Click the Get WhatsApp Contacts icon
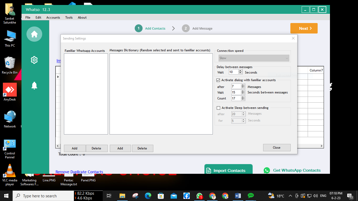 point(267,170)
